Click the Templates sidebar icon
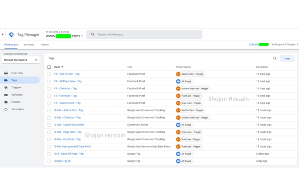Image resolution: width=299 pixels, height=196 pixels. (6, 109)
